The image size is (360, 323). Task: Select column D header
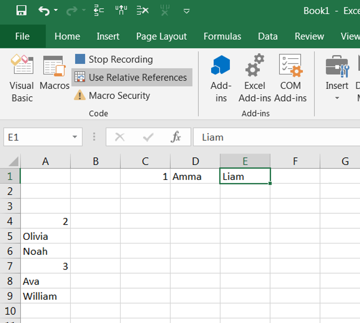point(195,162)
